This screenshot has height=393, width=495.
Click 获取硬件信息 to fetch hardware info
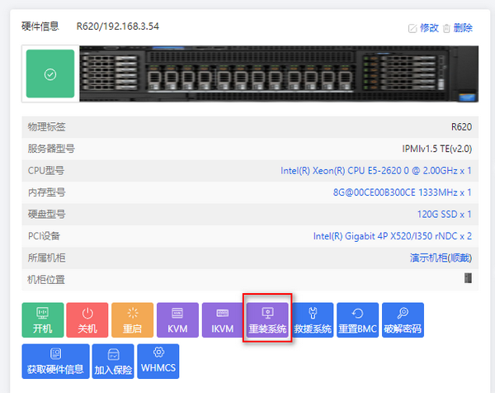55,362
